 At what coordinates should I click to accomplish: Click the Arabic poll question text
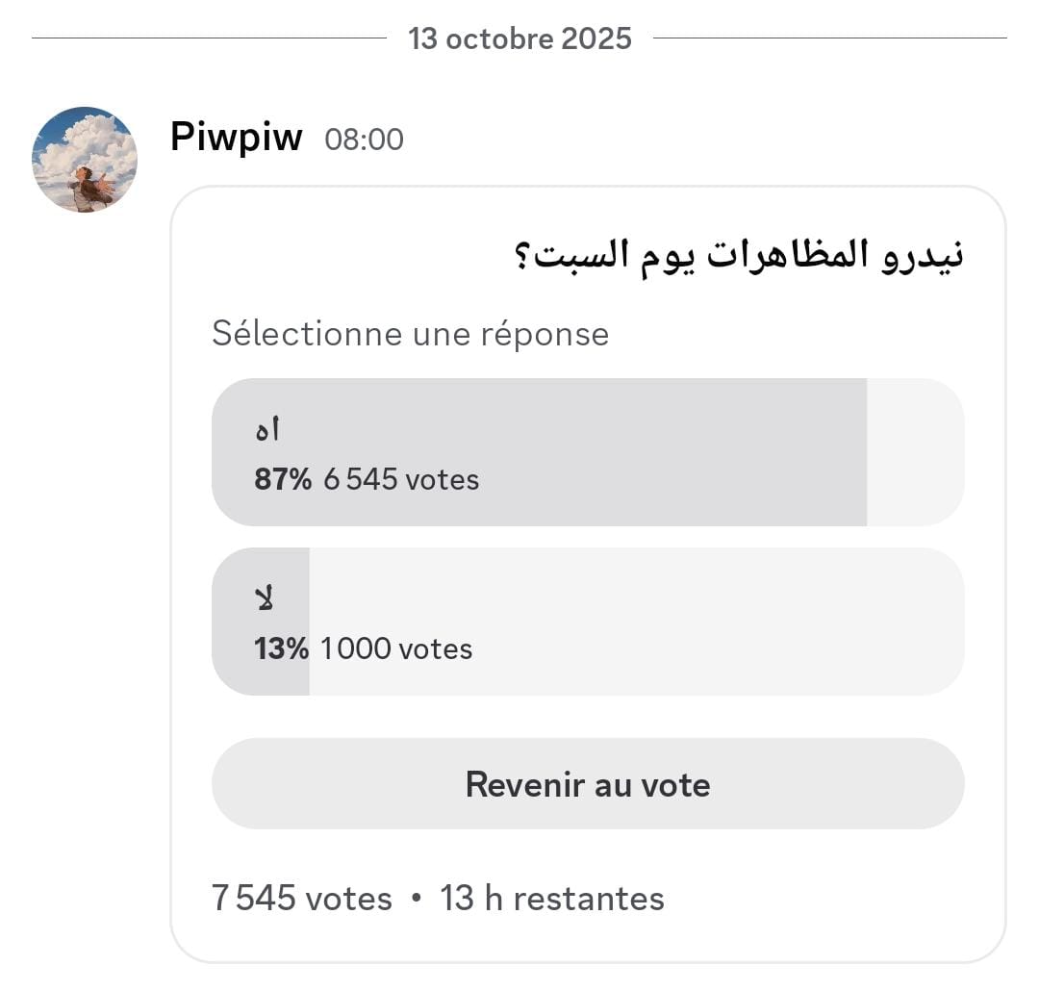tap(736, 257)
